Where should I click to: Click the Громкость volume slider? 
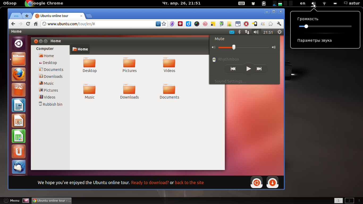point(325,26)
